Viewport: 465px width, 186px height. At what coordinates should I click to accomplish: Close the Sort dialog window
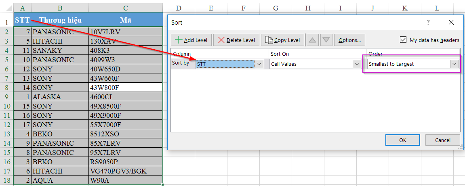451,23
